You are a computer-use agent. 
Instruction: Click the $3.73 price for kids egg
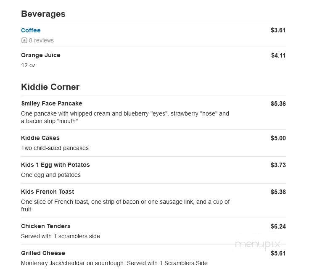[x=278, y=165]
